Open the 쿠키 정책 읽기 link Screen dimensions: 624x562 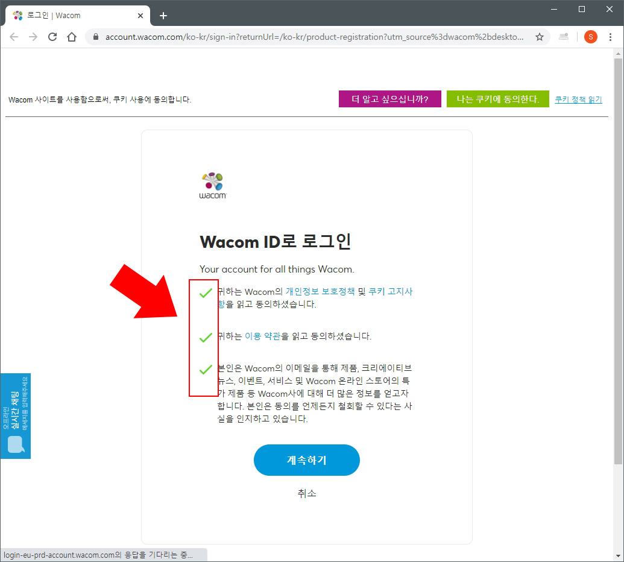(x=578, y=99)
